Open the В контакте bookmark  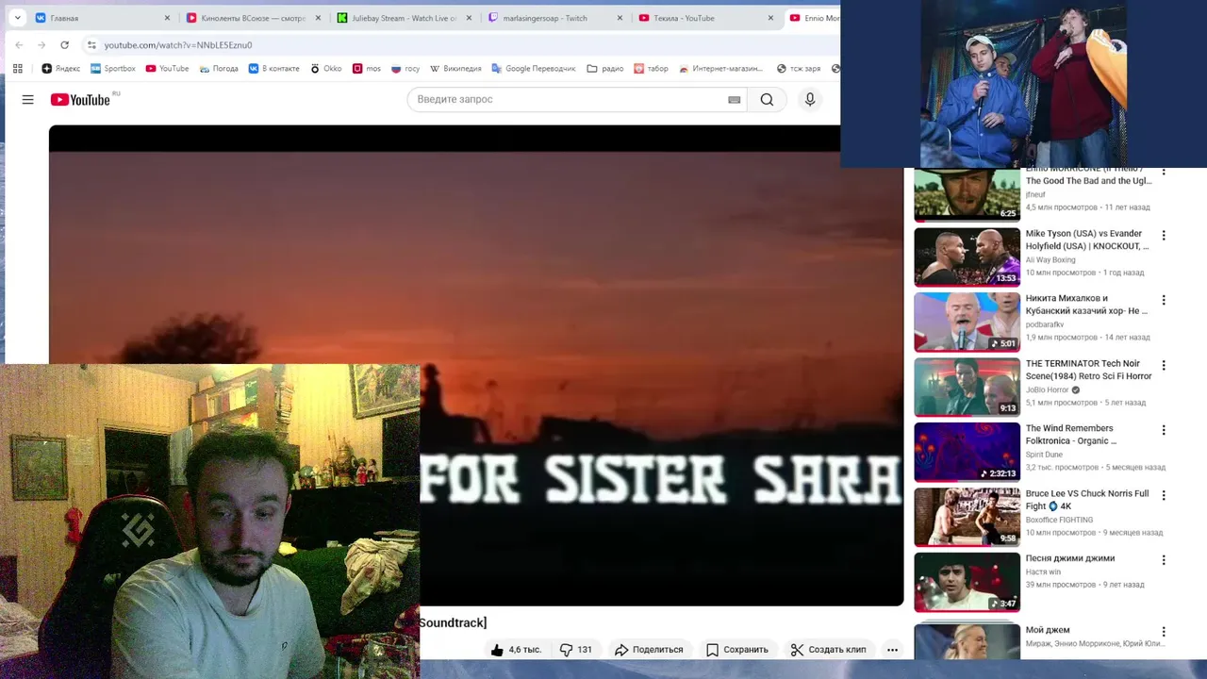coord(273,68)
